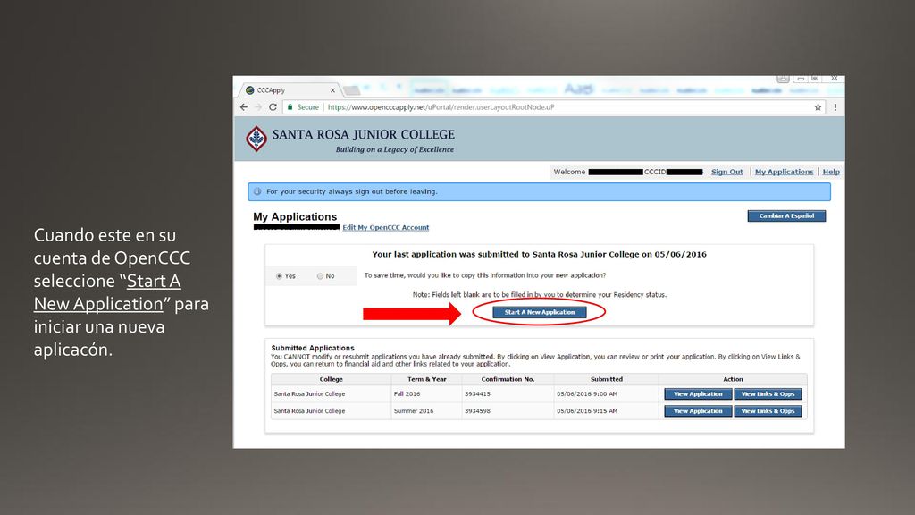Go back with the browser back arrow
The width and height of the screenshot is (915, 515).
click(244, 107)
